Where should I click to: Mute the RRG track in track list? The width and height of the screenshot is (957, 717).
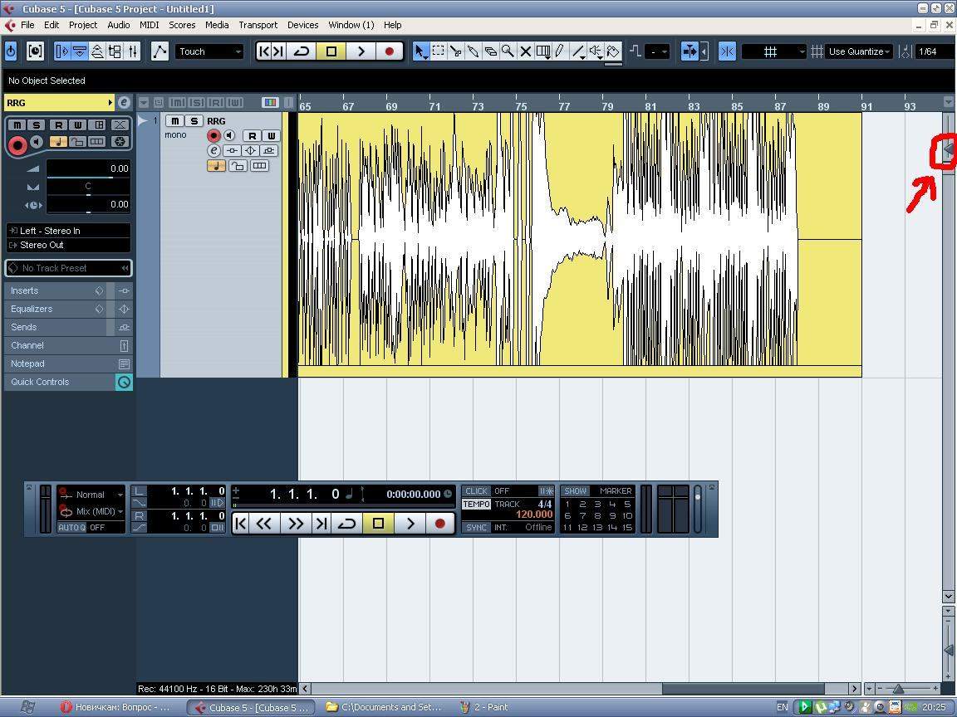pos(175,121)
